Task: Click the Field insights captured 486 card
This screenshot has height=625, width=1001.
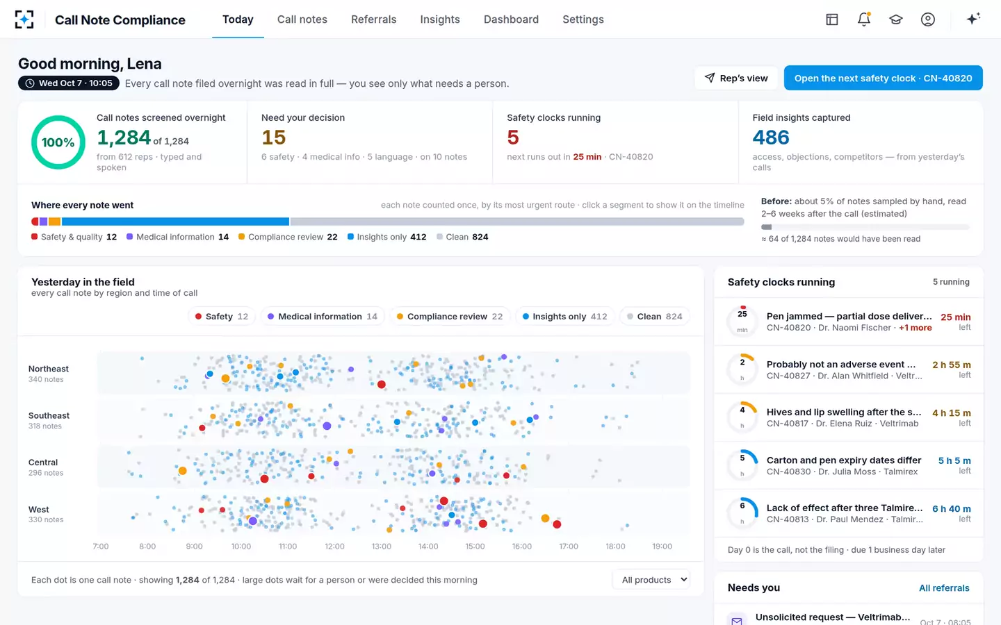Action: 861,142
